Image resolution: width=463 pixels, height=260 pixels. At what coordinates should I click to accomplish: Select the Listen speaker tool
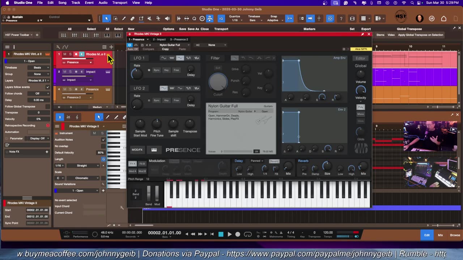(167, 18)
